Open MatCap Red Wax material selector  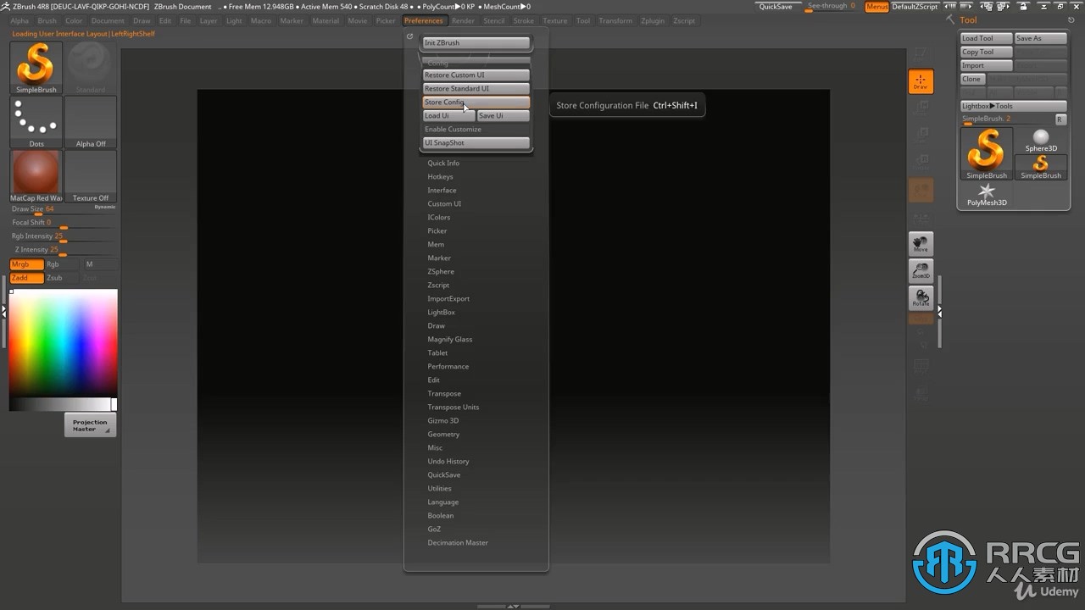[36, 176]
